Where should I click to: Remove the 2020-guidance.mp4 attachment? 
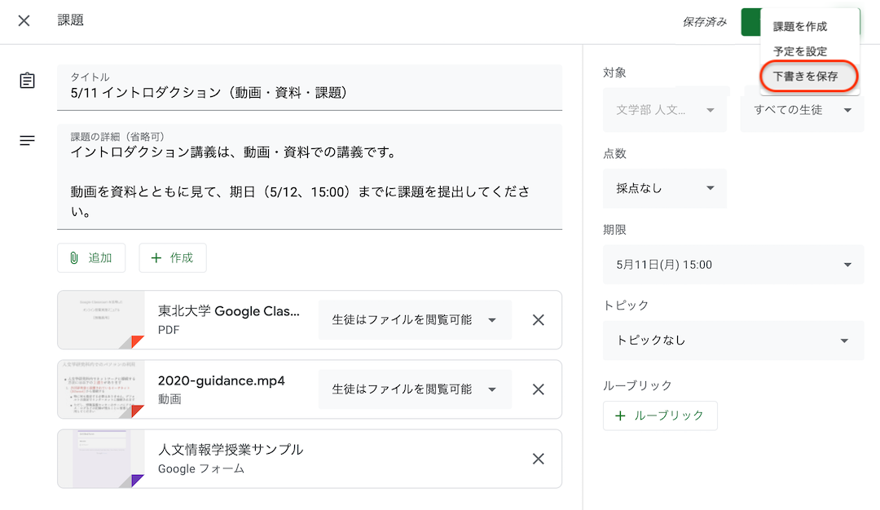[539, 389]
